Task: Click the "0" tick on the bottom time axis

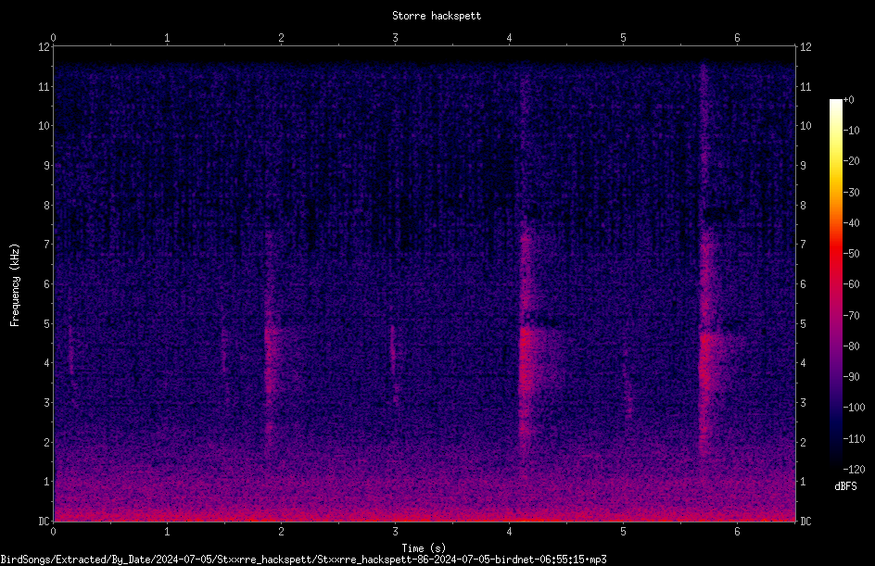Action: (53, 532)
